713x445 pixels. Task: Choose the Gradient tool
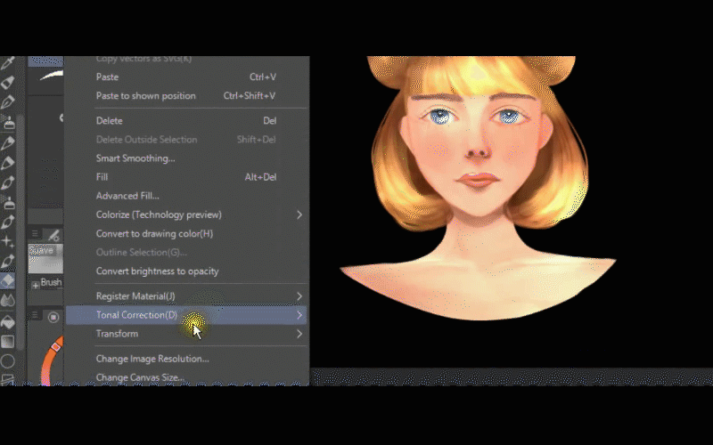(x=7, y=341)
